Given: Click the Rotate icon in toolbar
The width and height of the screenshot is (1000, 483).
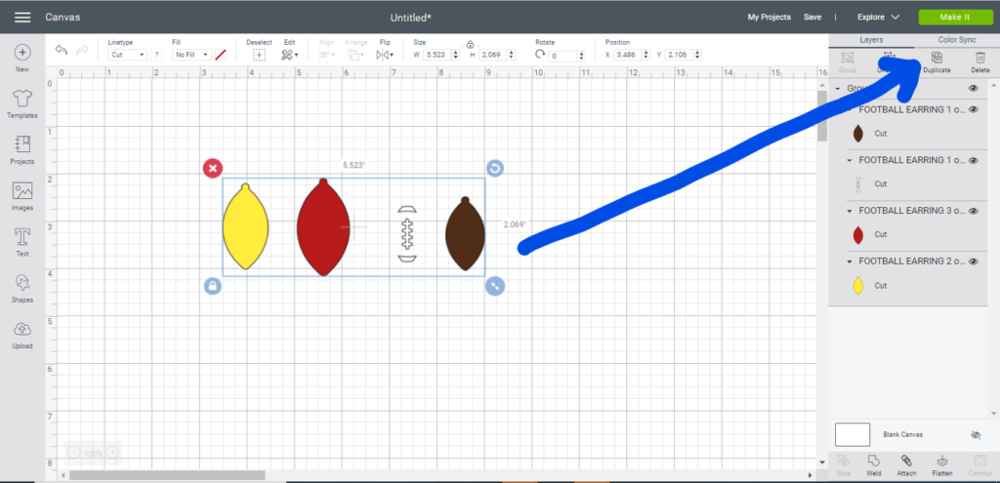Looking at the screenshot, I should 540,56.
